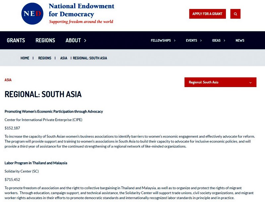Click the $152,187 grant amount
This screenshot has height=202, width=265.
point(12,128)
